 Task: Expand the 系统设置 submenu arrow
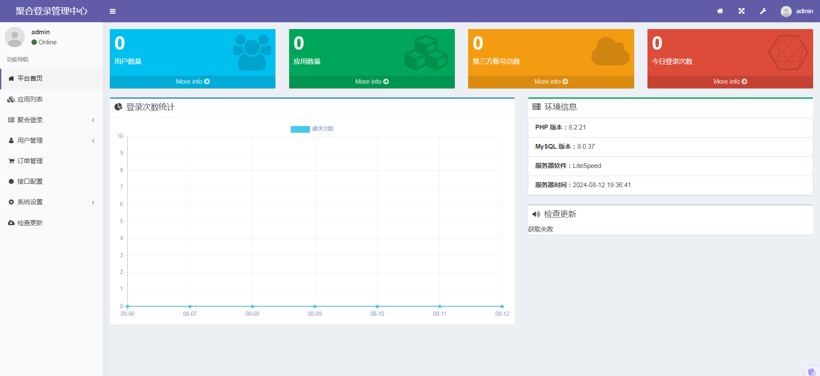click(93, 203)
